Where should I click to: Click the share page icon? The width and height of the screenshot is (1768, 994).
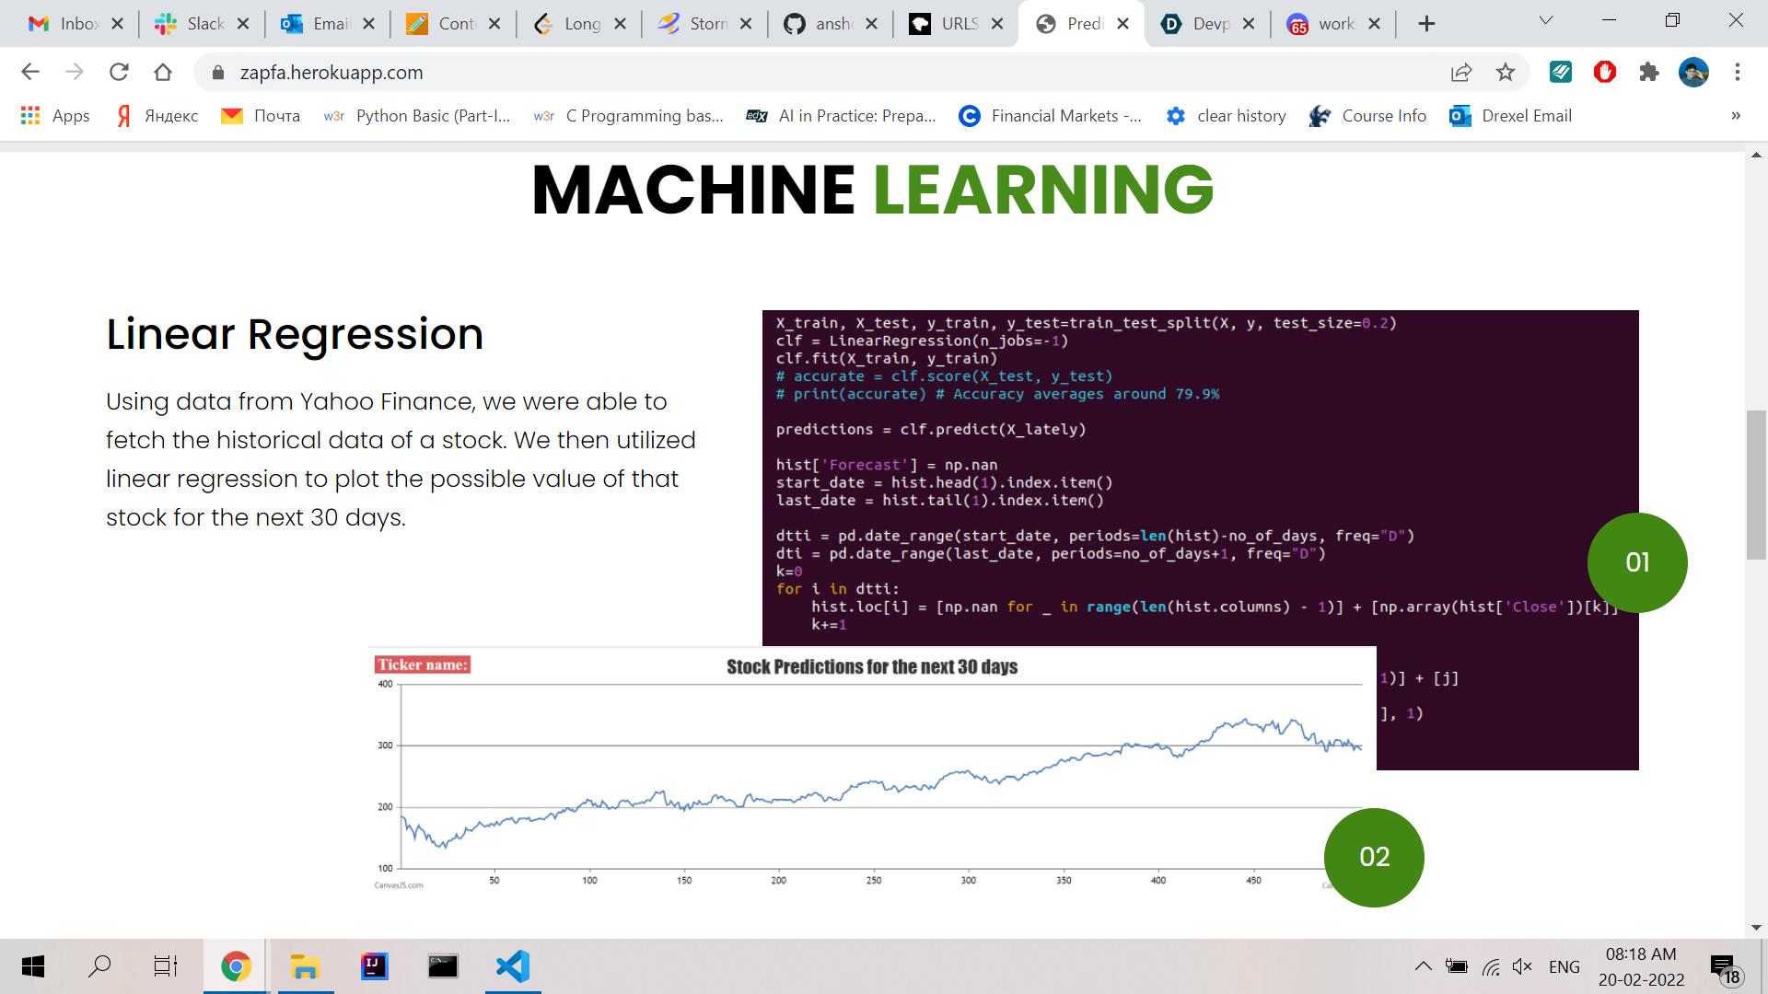pos(1461,72)
